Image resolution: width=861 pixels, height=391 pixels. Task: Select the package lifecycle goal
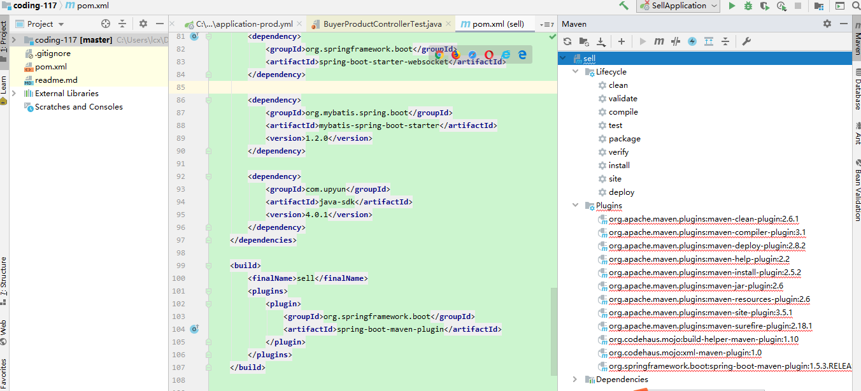[624, 139]
